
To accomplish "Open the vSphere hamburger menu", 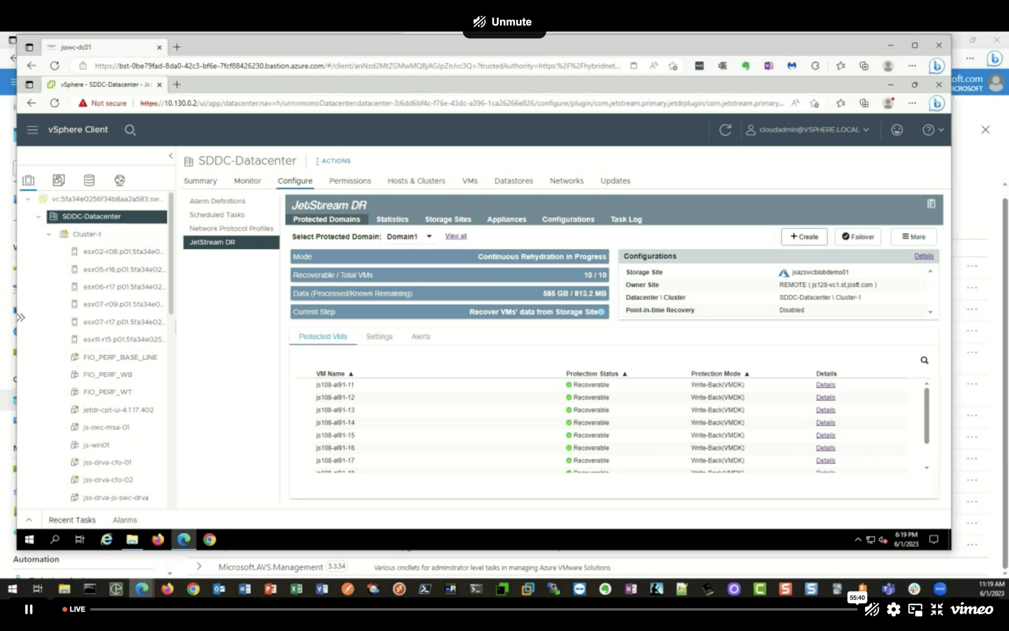I will click(x=33, y=130).
